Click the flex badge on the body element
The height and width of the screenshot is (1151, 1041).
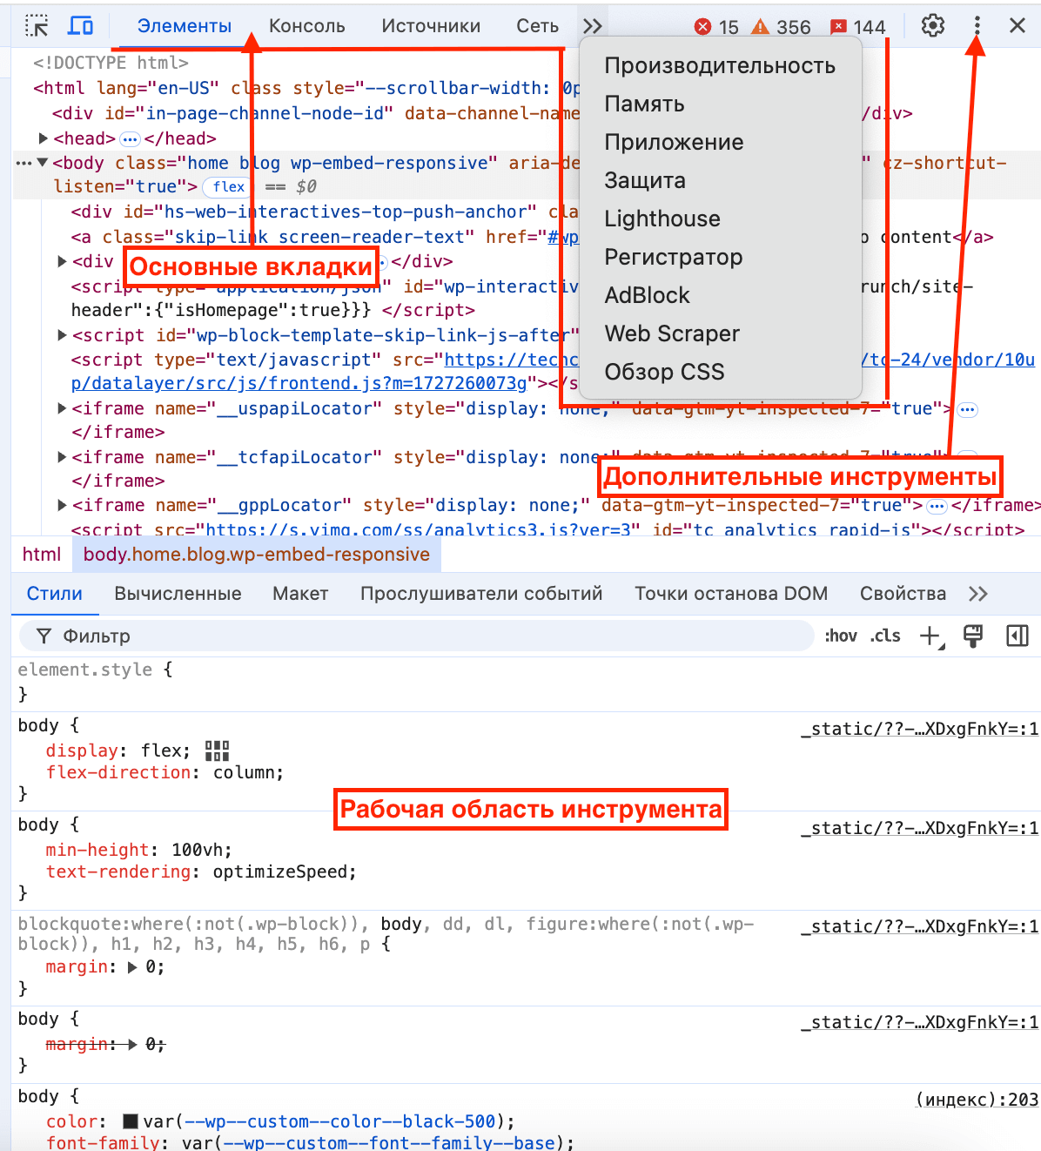tap(226, 186)
